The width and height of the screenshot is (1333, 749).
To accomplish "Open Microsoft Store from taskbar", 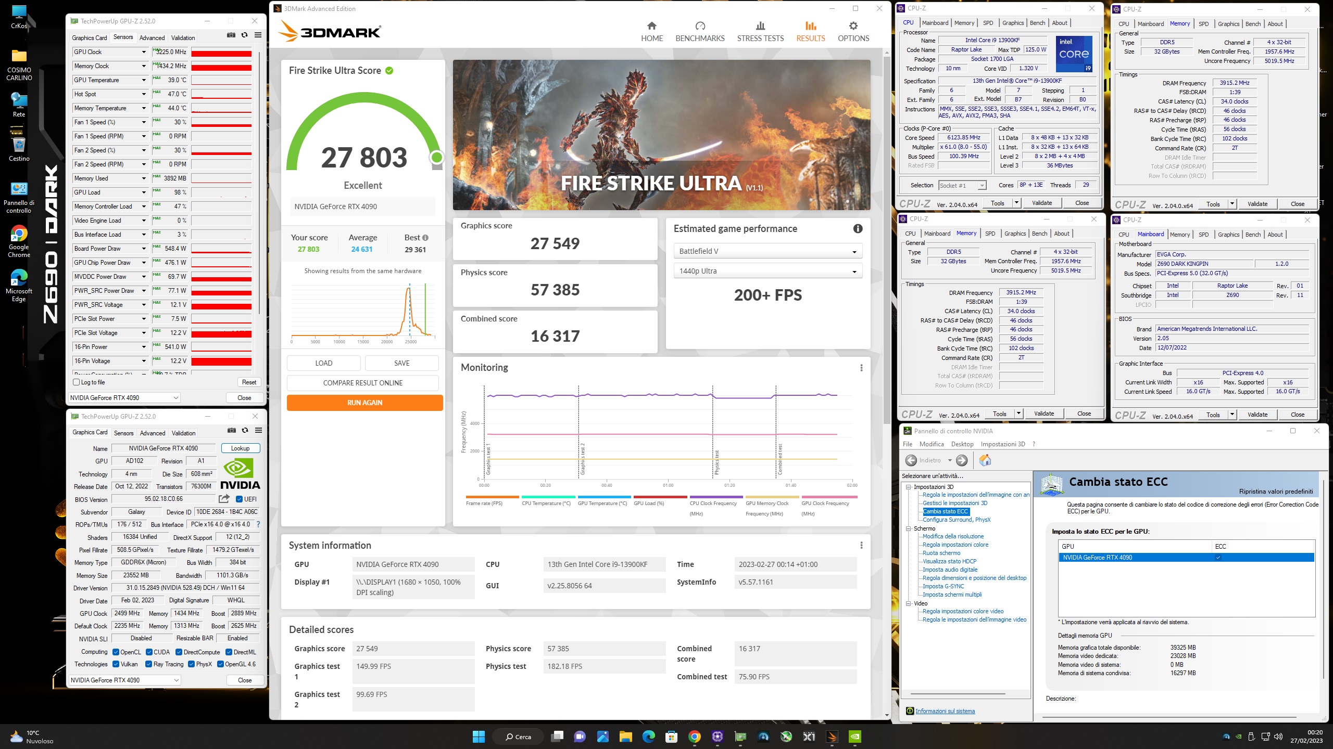I will pos(671,737).
